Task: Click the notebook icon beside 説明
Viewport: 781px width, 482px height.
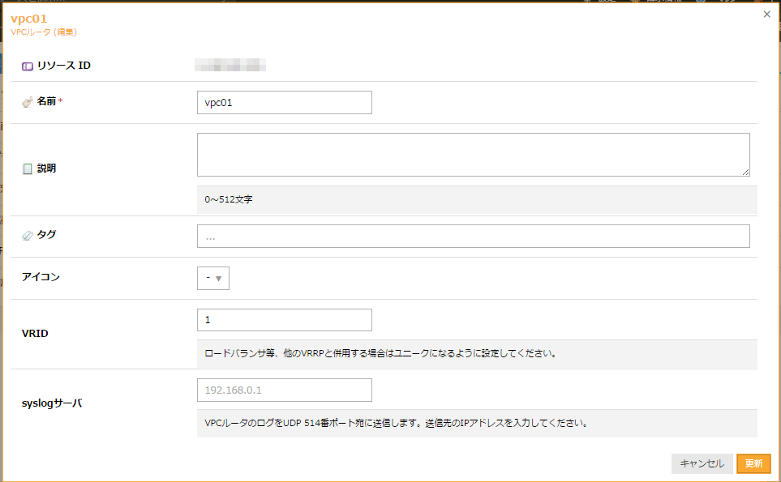Action: pyautogui.click(x=28, y=169)
